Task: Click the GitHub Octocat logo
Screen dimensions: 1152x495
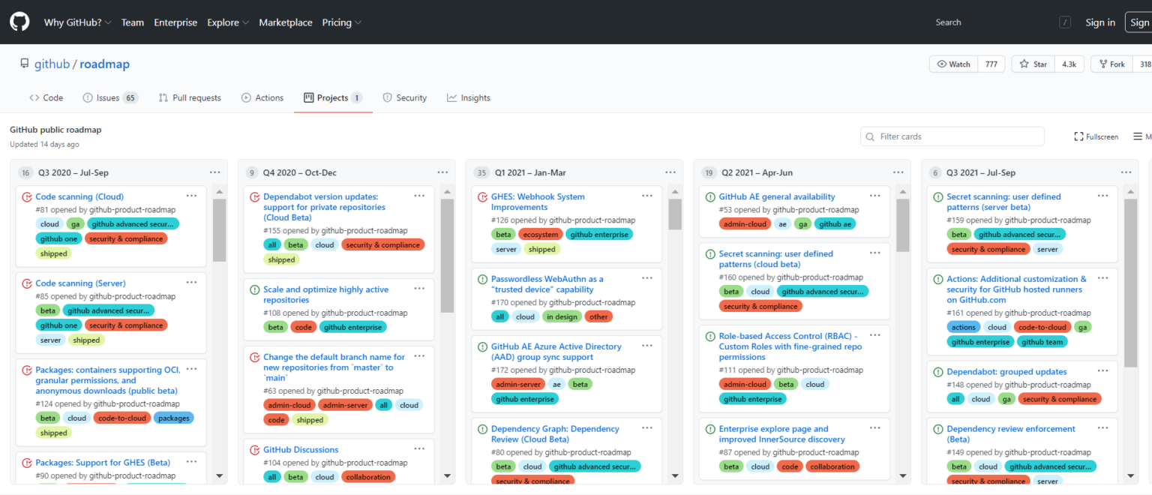Action: tap(19, 20)
